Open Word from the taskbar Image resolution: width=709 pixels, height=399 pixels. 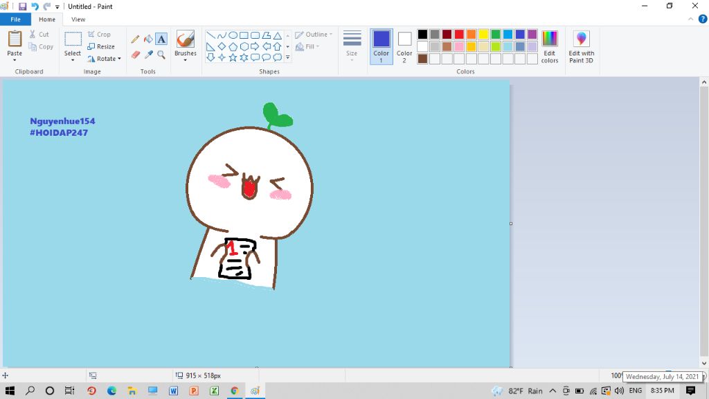click(x=173, y=391)
